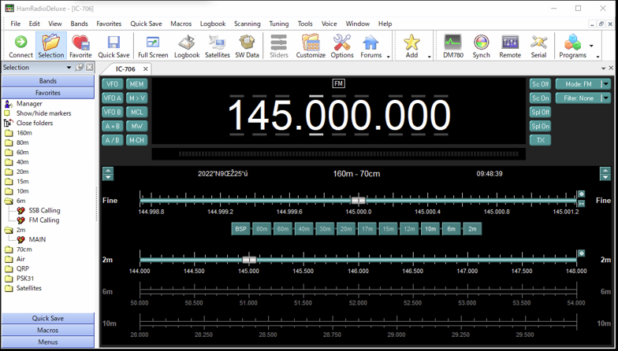This screenshot has height=351, width=618.
Task: Open the Scanning menu
Action: pos(248,24)
